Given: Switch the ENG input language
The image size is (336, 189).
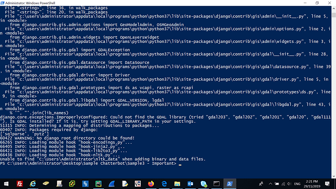Looking at the screenshot, I should (x=297, y=184).
